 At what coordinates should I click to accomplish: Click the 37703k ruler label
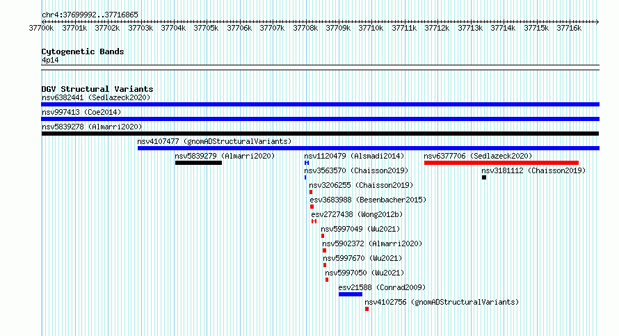coord(140,28)
